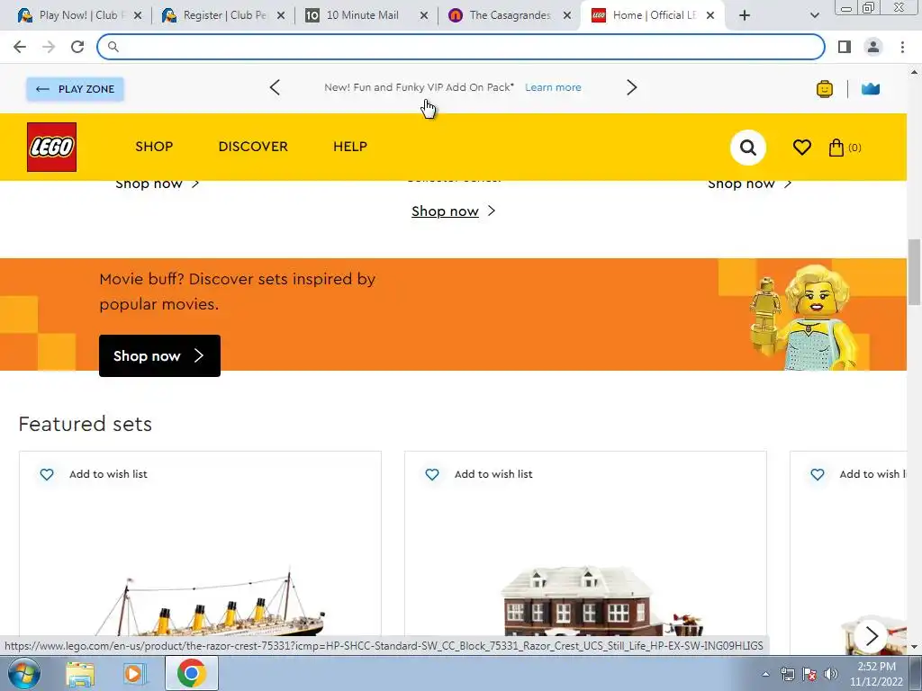This screenshot has width=922, height=691.
Task: Go back in browser
Action: [20, 47]
